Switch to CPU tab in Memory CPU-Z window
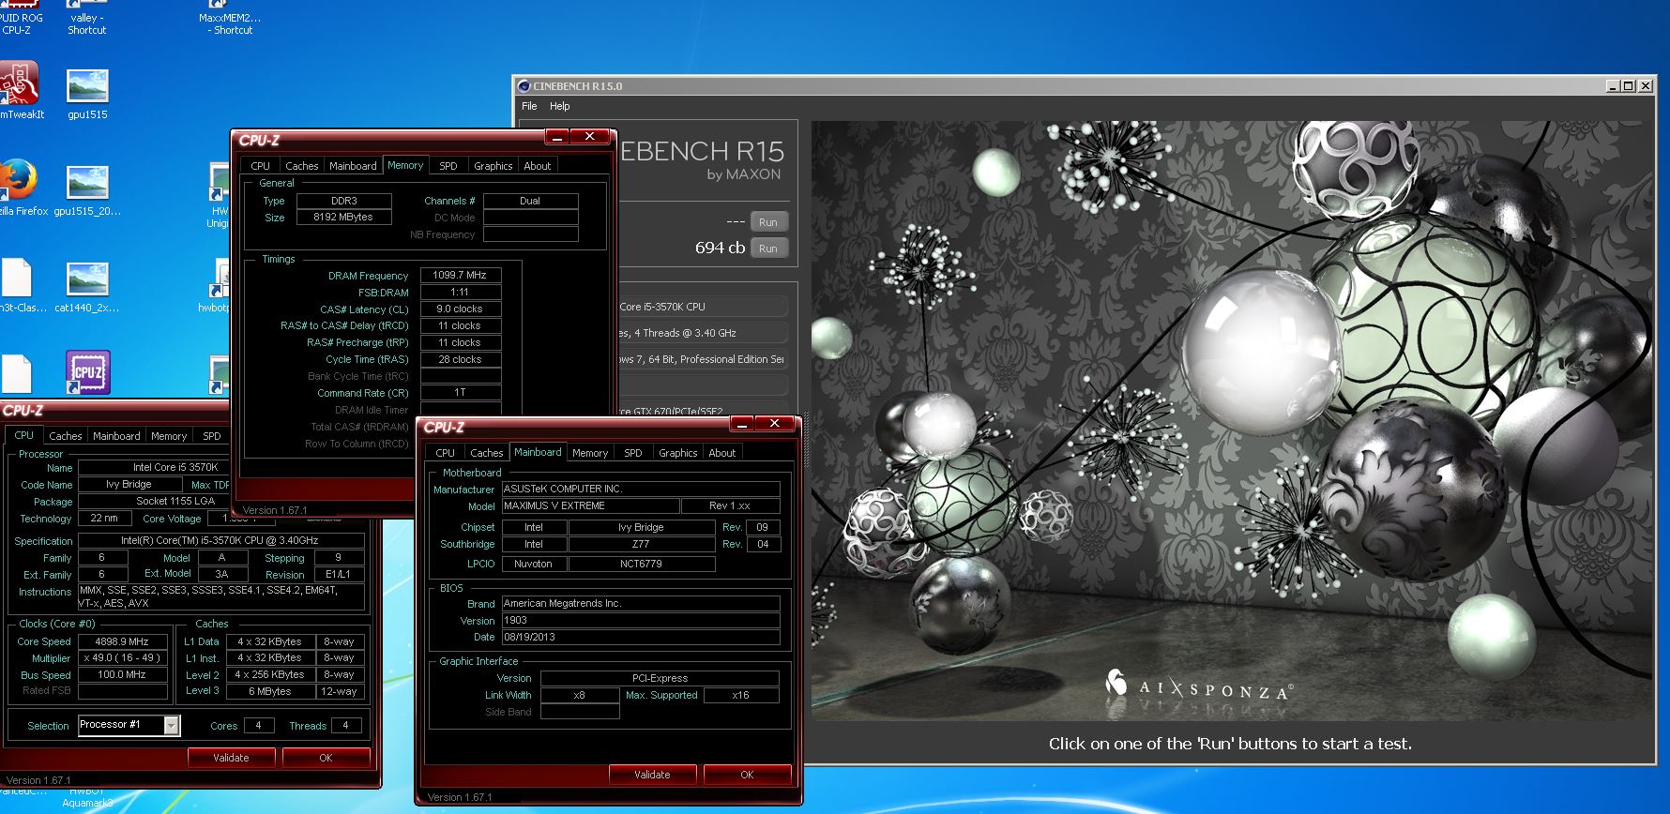Image resolution: width=1670 pixels, height=814 pixels. [x=260, y=166]
